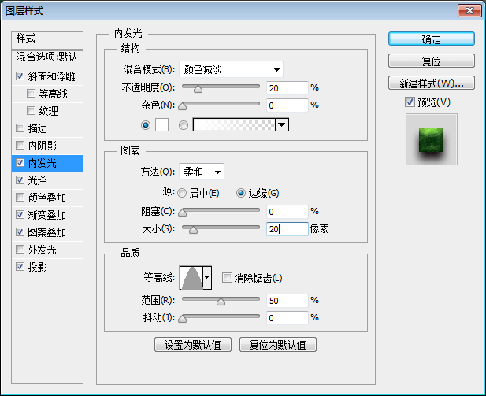Check the 描边 style checkbox
This screenshot has width=486, height=396.
(20, 128)
